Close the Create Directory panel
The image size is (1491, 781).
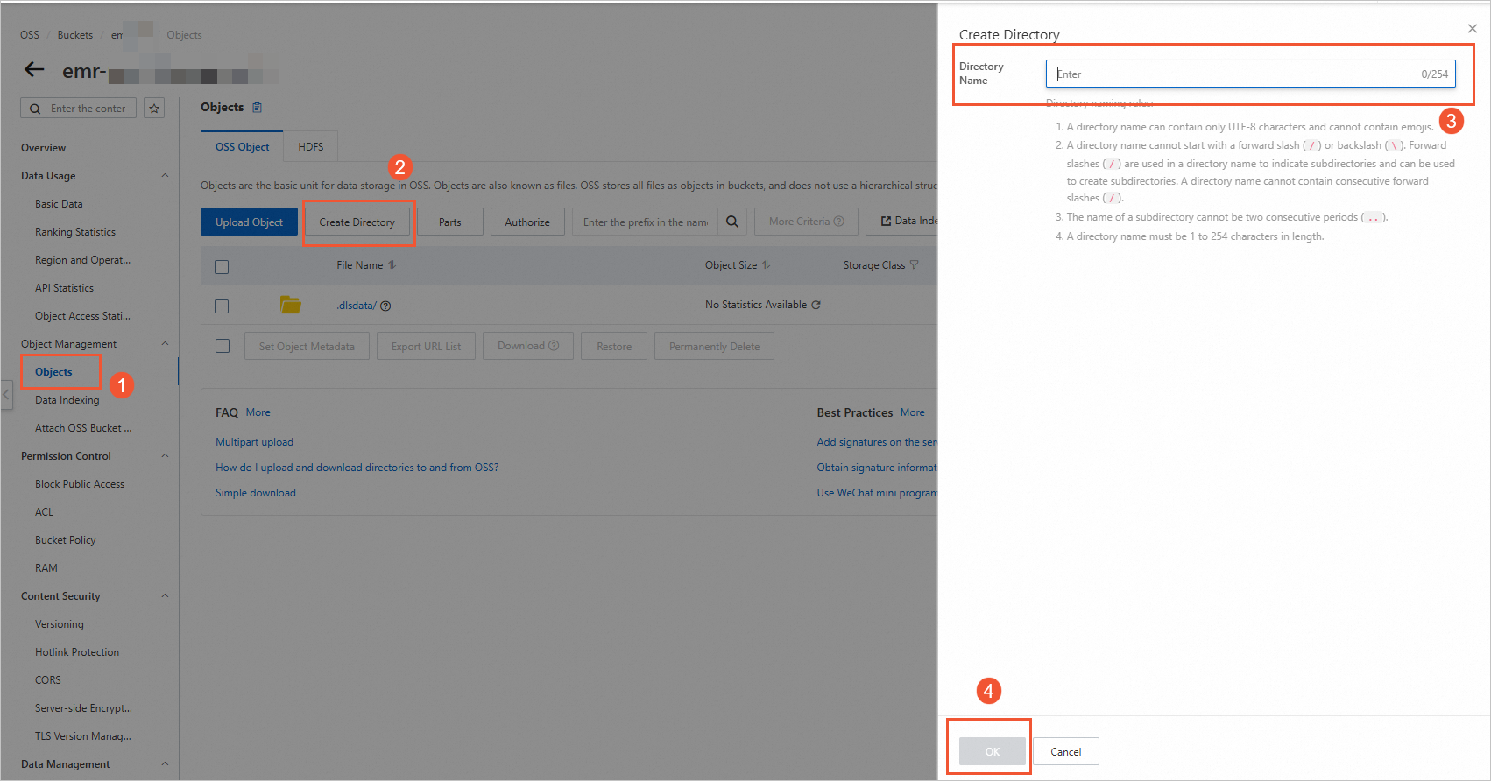(x=1473, y=29)
